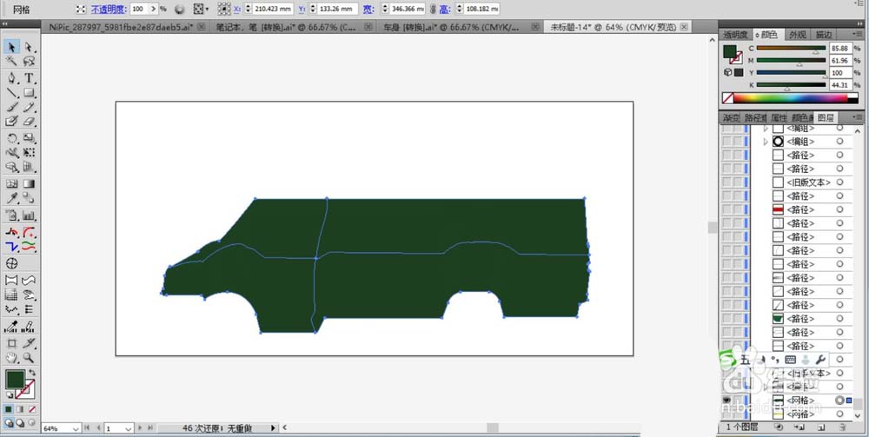
Task: Open the 描边 panel tab
Action: [823, 35]
